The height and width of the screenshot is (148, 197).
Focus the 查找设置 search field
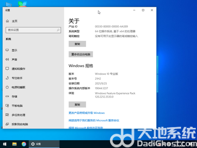33,30
